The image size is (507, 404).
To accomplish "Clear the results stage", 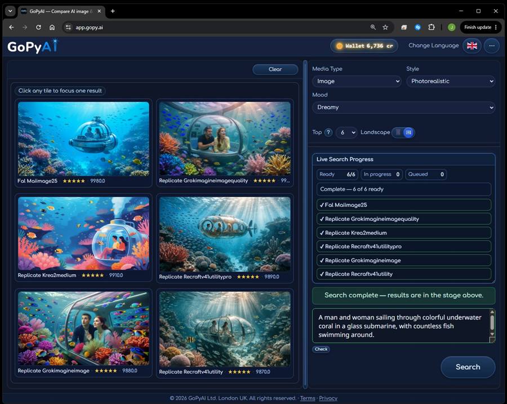I will tap(275, 69).
